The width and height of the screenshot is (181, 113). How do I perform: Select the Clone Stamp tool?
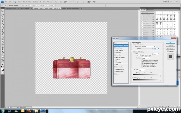[x=2, y=32]
